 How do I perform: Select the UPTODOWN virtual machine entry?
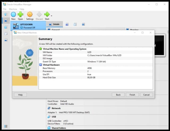(28, 26)
